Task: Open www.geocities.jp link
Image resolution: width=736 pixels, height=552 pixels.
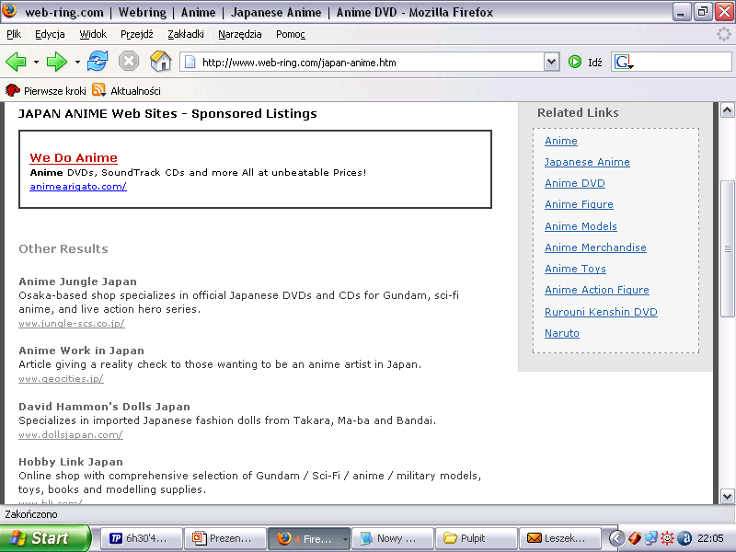Action: tap(61, 379)
